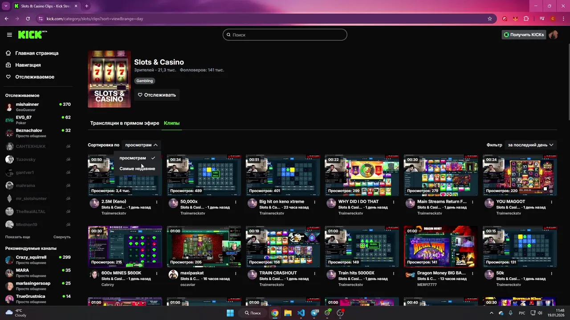Switch to 'Трансляции в прямом эфире' tab
The width and height of the screenshot is (570, 320).
pos(125,123)
